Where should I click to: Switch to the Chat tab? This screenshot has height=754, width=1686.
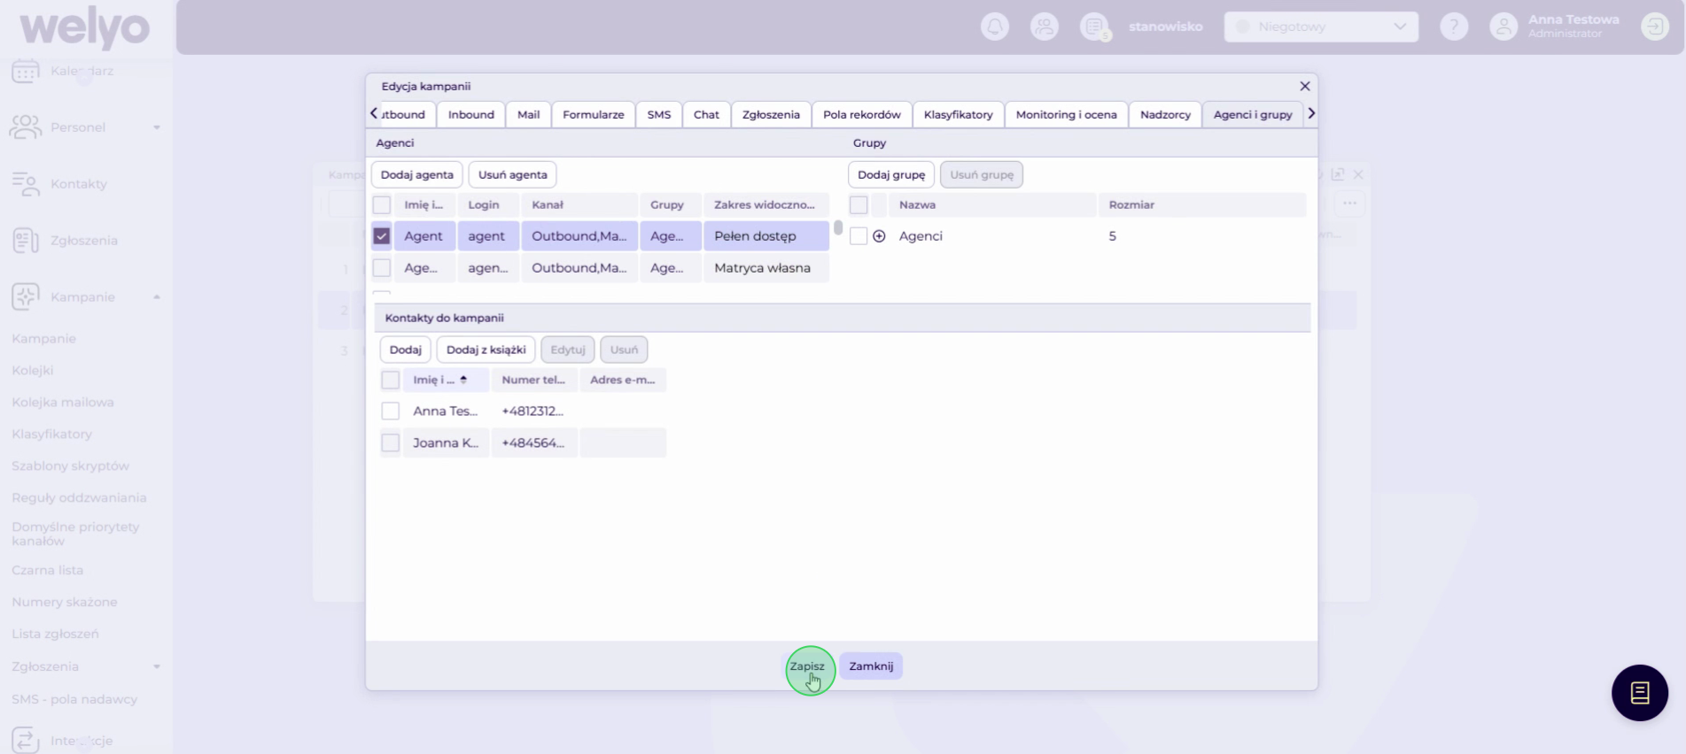[706, 115]
